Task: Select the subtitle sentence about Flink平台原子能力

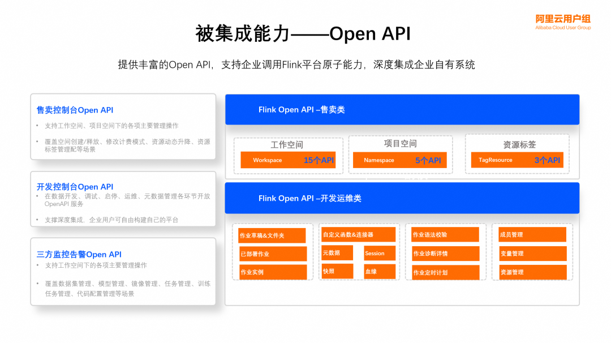Action: tap(296, 65)
